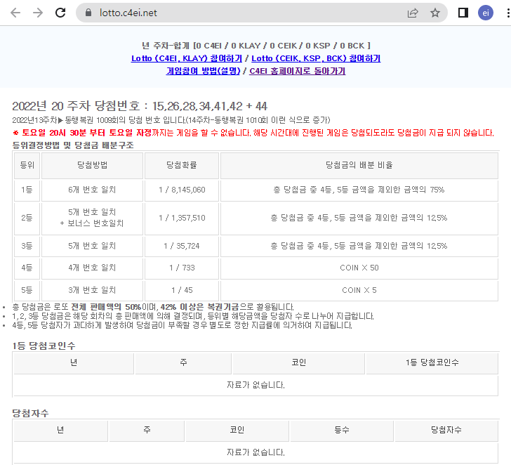Click the 4개 번호 일치 cell

(x=92, y=268)
